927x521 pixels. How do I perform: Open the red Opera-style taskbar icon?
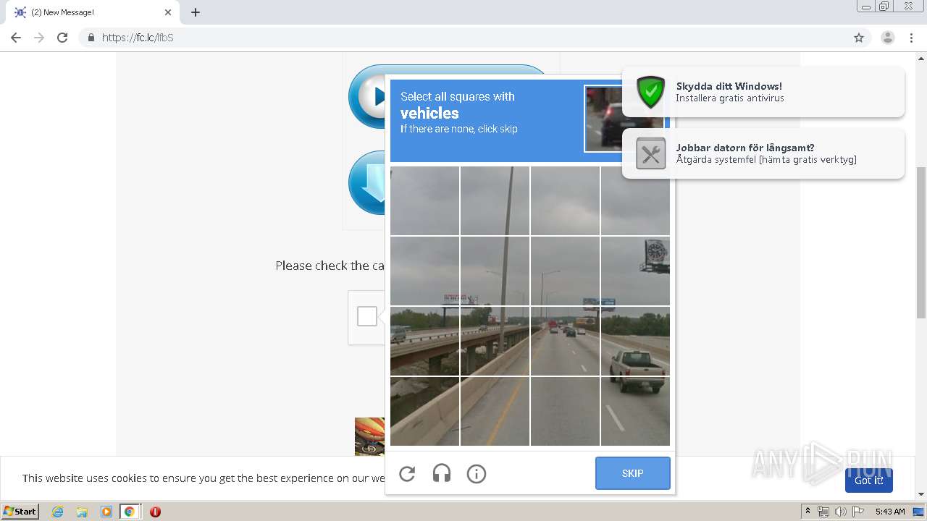155,512
